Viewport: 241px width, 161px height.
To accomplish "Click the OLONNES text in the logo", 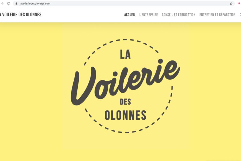I will click(125, 115).
